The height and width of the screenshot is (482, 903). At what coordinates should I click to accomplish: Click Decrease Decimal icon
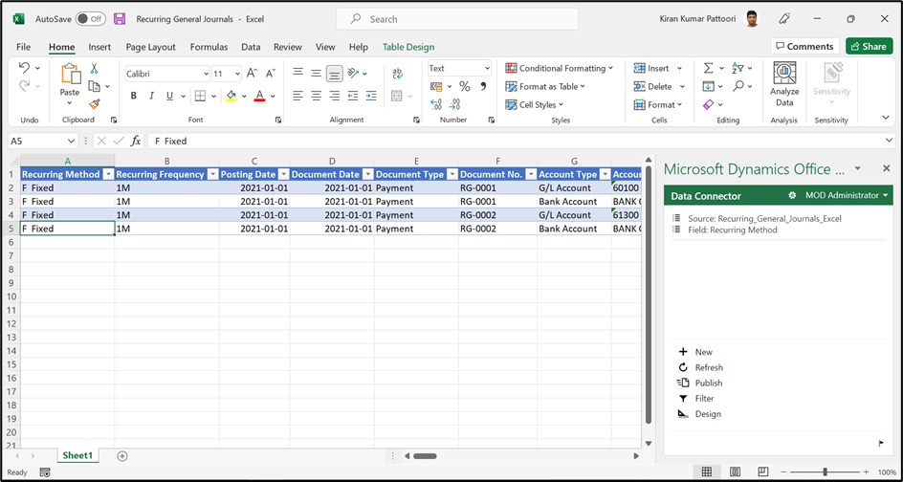pyautogui.click(x=455, y=104)
